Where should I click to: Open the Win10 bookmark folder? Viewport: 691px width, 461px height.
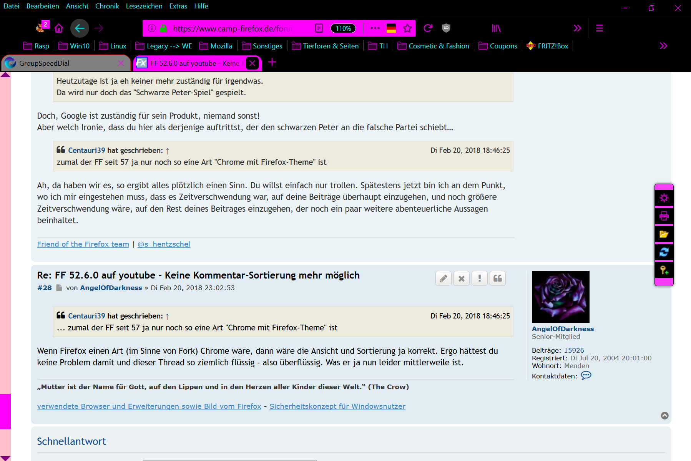[x=74, y=46]
